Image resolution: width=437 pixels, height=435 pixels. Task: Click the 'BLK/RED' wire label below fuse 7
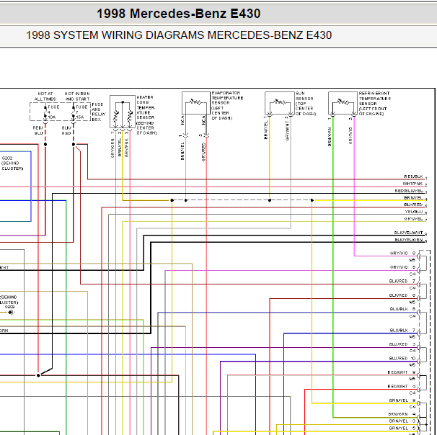66,130
